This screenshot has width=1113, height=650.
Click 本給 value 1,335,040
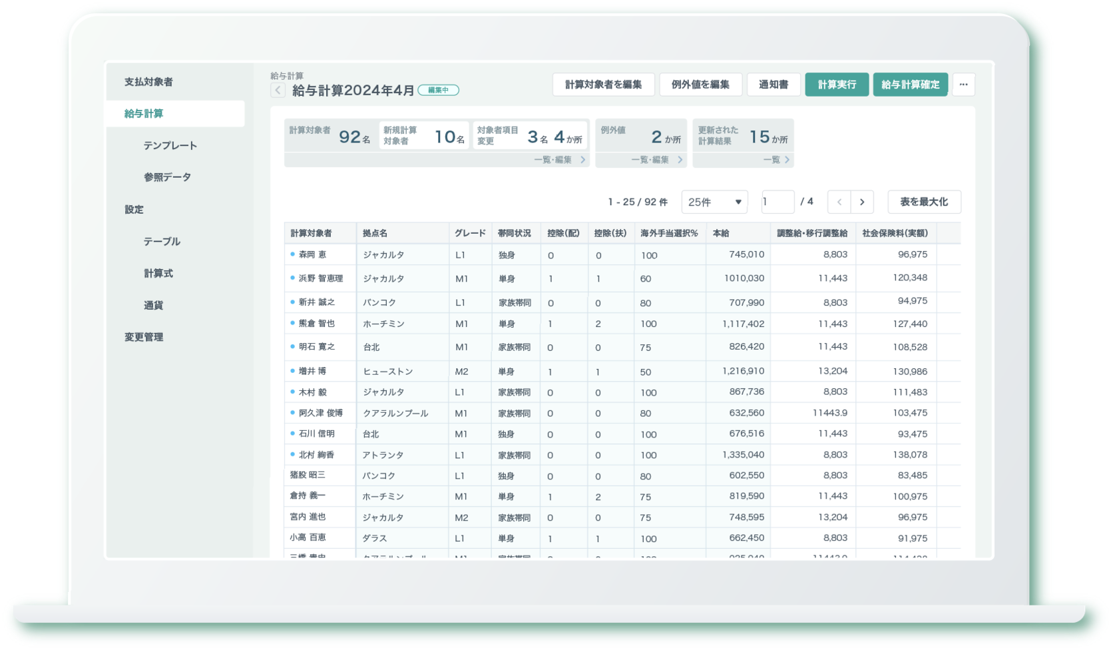coord(743,455)
